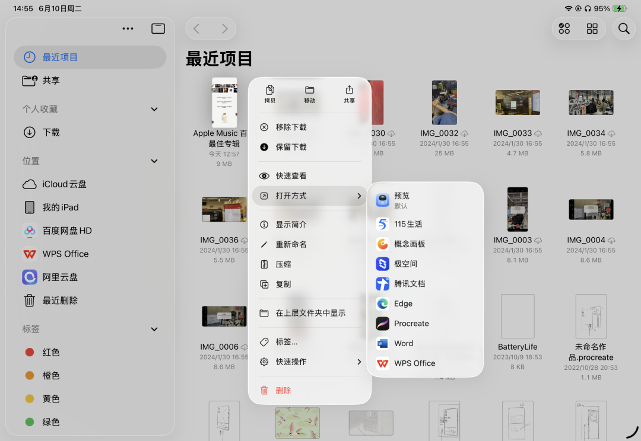Select 显示简介 in the context menu
This screenshot has width=641, height=441.
click(x=310, y=225)
